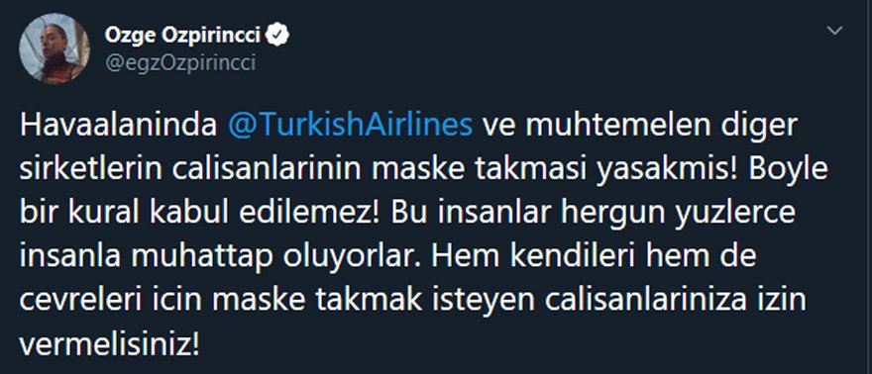The height and width of the screenshot is (374, 872).
Task: Click the blue verified badge icon
Action: (276, 36)
